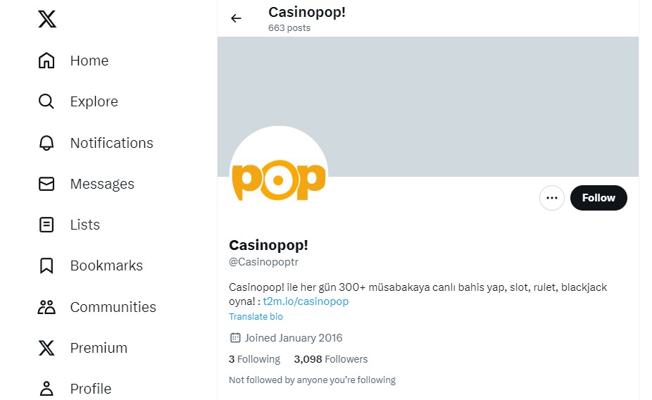Open the t2m.io/casinopop link
652x400 pixels.
[x=306, y=301]
